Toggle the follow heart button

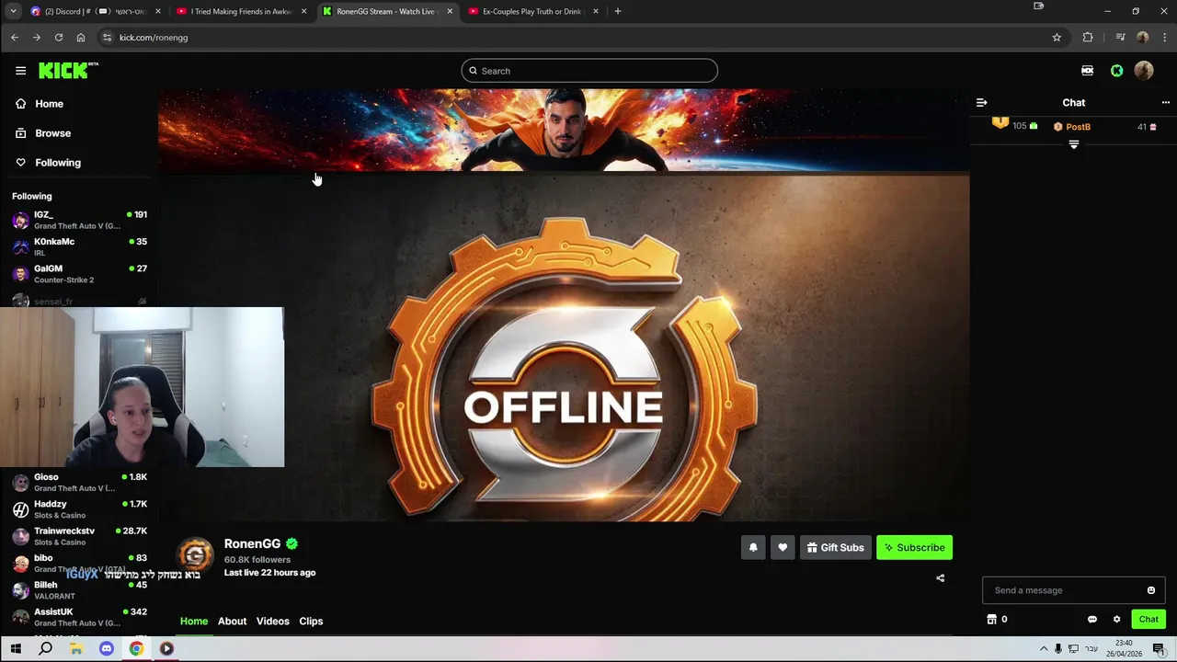[783, 547]
